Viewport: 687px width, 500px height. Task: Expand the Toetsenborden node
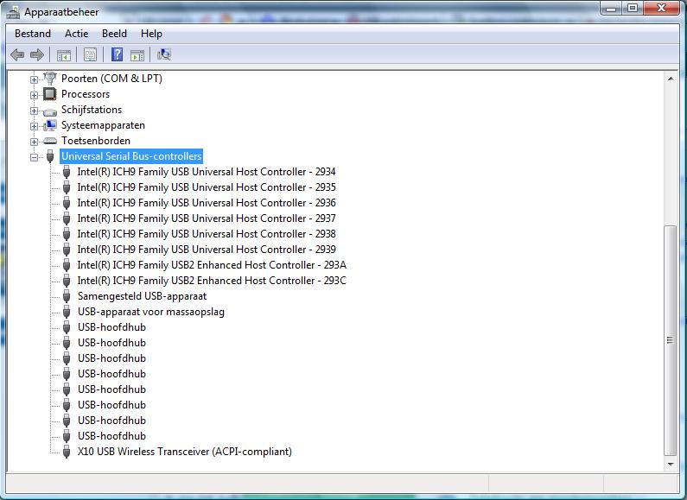coord(34,142)
